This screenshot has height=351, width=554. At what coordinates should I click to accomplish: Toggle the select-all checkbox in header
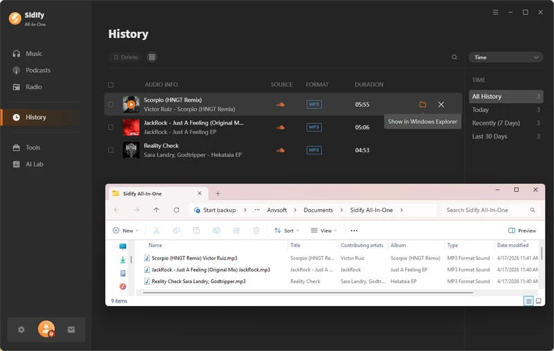click(111, 85)
